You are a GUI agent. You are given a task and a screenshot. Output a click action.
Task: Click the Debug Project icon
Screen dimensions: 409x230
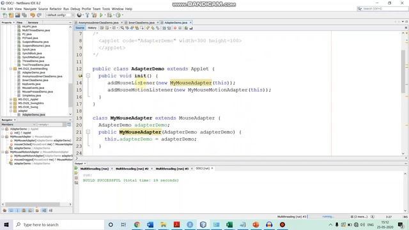coord(109,15)
